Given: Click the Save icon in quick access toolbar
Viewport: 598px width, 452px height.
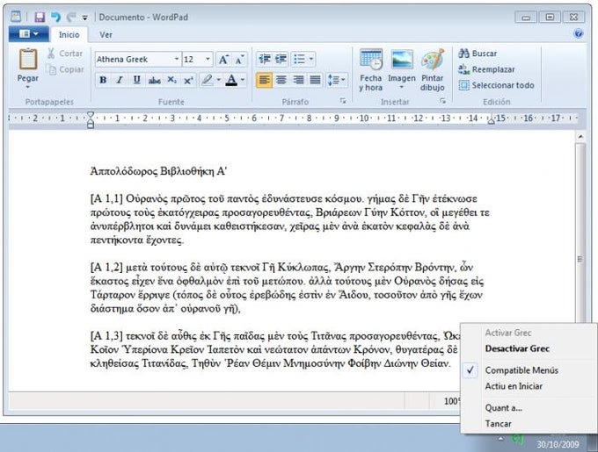Looking at the screenshot, I should point(40,18).
